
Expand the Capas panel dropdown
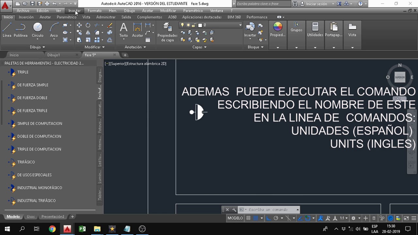(x=200, y=47)
